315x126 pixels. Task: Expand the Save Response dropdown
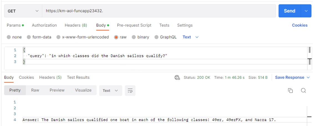point(293,78)
